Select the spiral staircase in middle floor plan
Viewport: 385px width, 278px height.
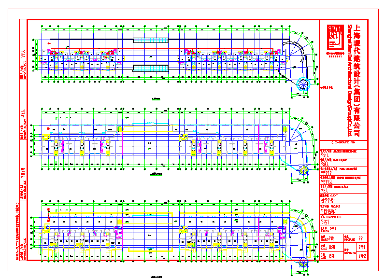click(x=304, y=170)
